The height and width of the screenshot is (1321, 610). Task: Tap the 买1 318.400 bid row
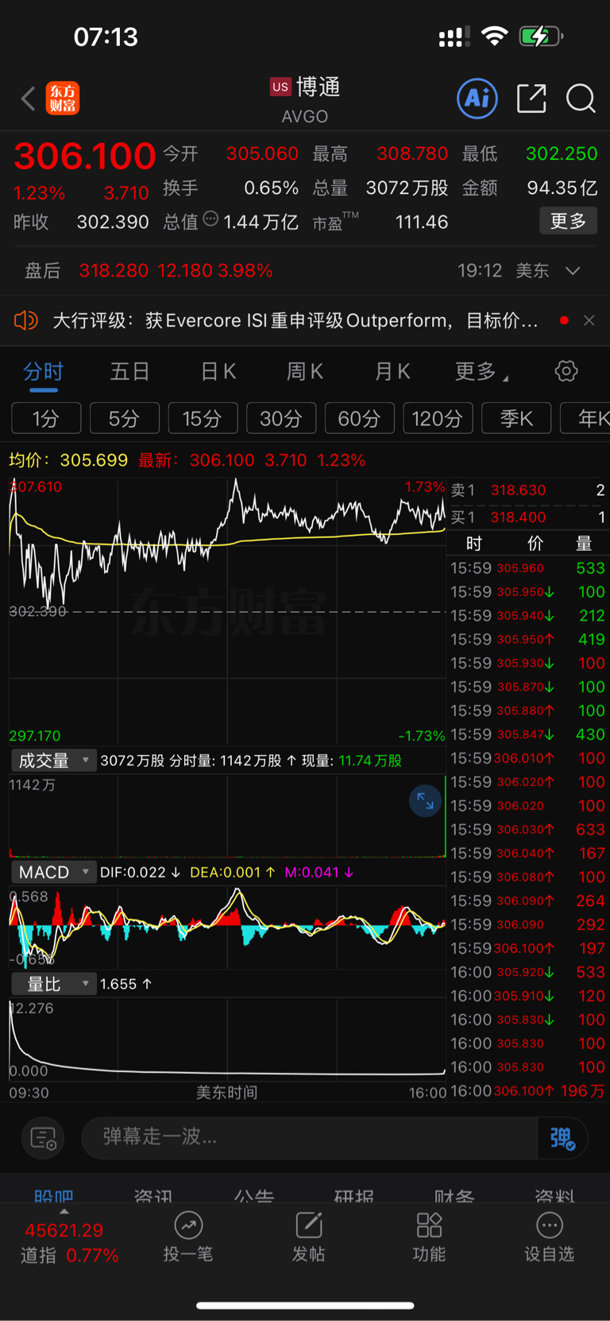point(528,517)
